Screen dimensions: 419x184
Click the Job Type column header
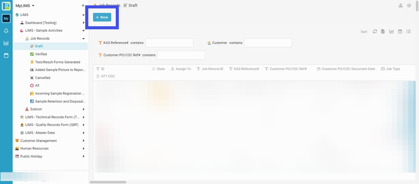(390, 69)
